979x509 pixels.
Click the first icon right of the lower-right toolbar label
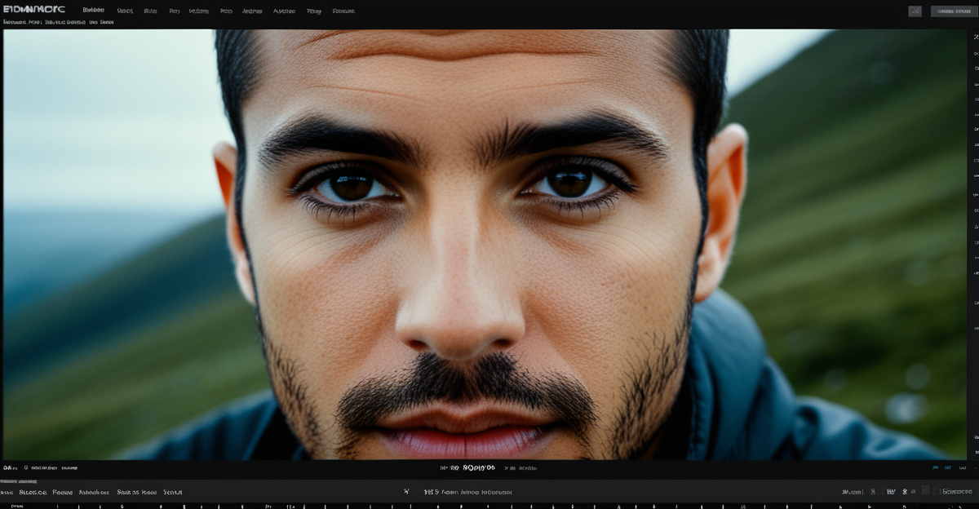click(x=873, y=492)
